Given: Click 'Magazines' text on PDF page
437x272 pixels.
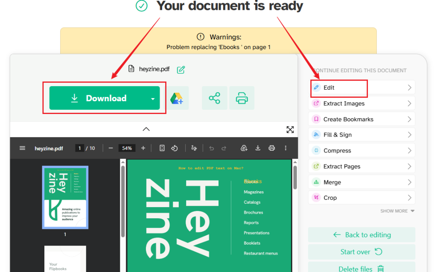Looking at the screenshot, I should 253,192.
